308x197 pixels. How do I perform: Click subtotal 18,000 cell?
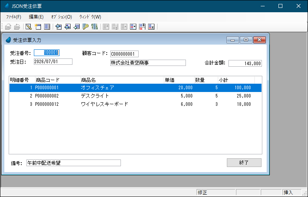coord(244,104)
